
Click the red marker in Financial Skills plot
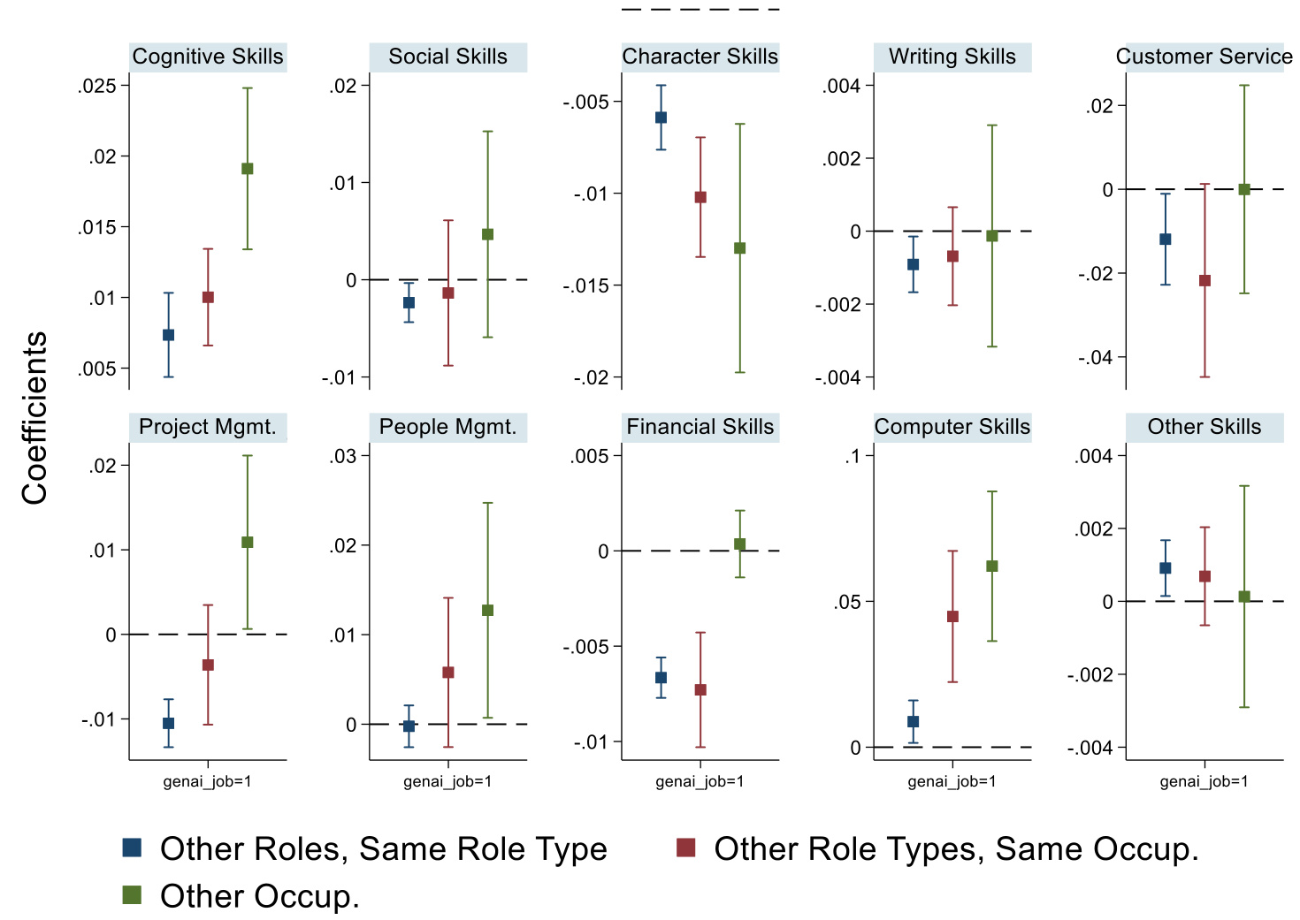(x=700, y=690)
